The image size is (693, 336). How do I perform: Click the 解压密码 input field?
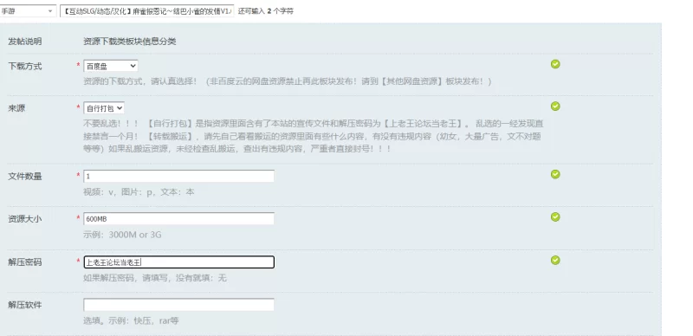(x=178, y=262)
